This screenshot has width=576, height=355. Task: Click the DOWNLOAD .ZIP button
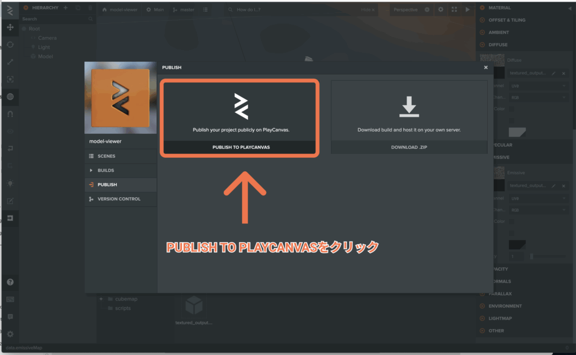pyautogui.click(x=409, y=147)
